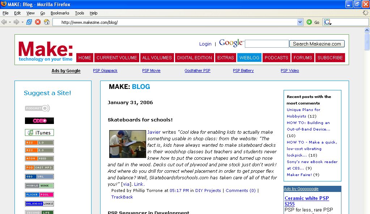Click the Ads by Google link
Screen dimensions: 370x214
point(66,71)
